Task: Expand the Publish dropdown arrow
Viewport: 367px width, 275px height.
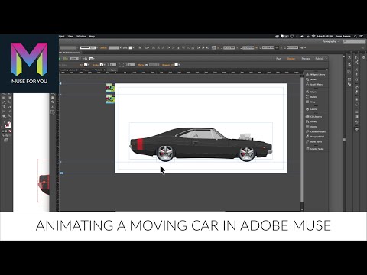Action: coord(326,59)
